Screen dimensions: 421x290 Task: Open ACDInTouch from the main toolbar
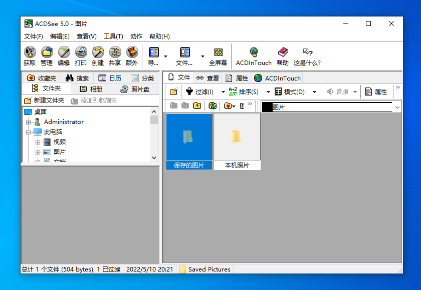254,56
